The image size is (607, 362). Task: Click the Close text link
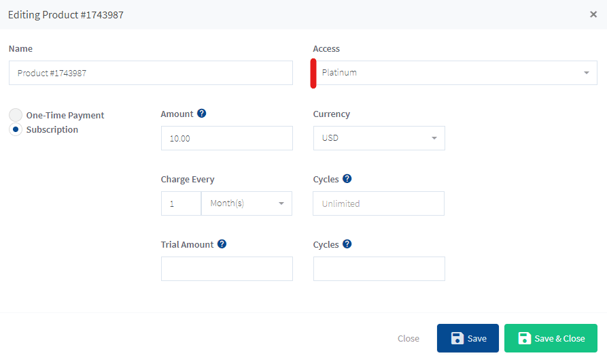[409, 338]
